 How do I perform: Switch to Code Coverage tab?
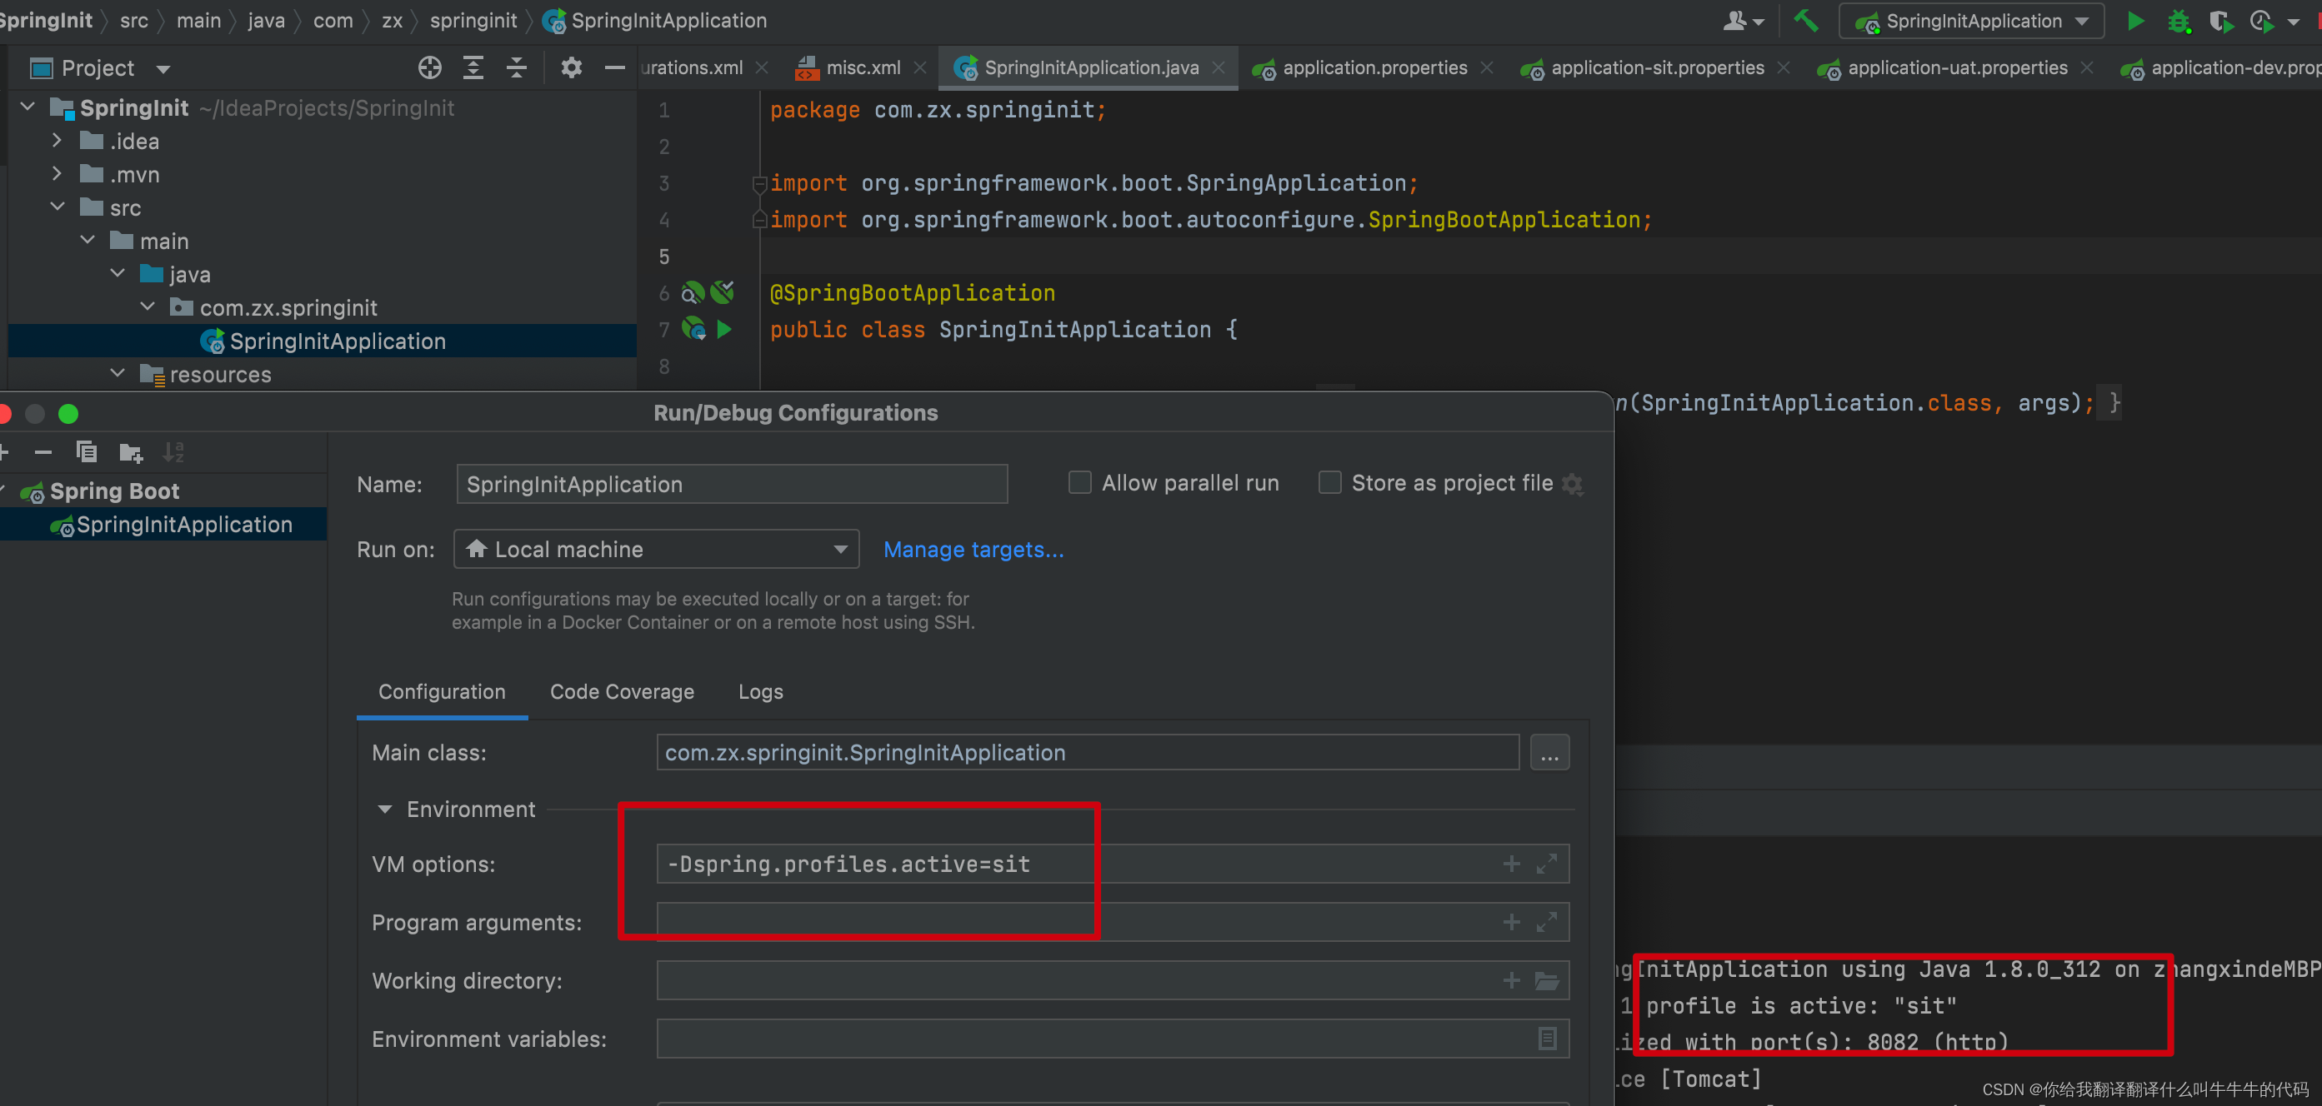(x=622, y=692)
